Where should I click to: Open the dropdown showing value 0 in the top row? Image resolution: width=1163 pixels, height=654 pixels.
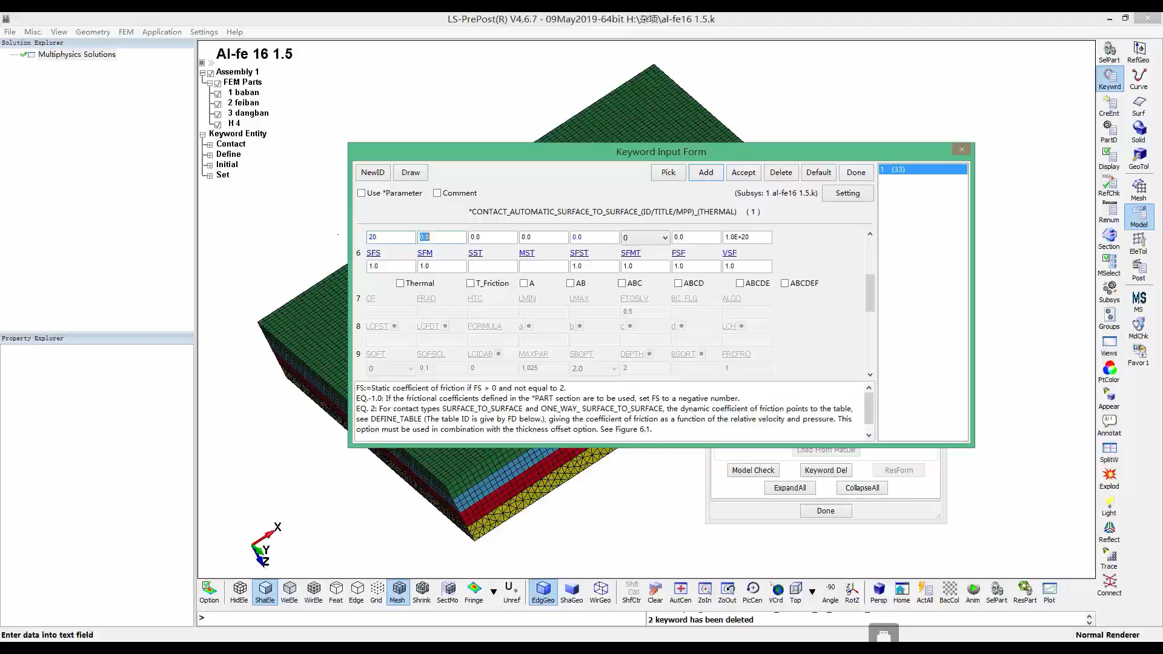pos(664,237)
